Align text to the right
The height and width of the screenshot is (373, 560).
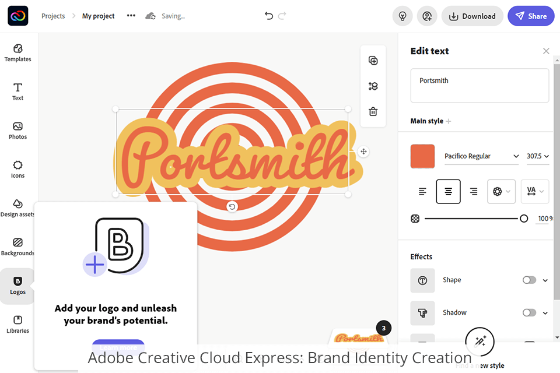click(x=474, y=192)
